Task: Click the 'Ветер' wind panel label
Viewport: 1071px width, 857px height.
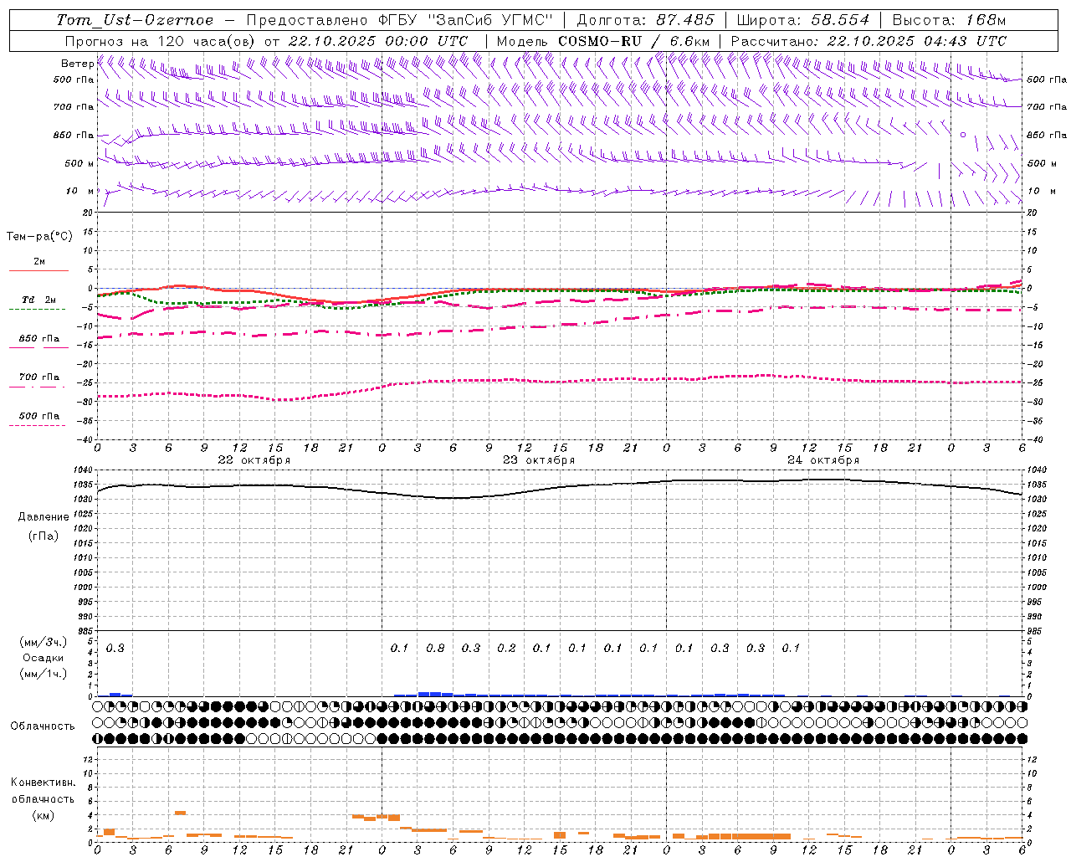Action: 78,64
